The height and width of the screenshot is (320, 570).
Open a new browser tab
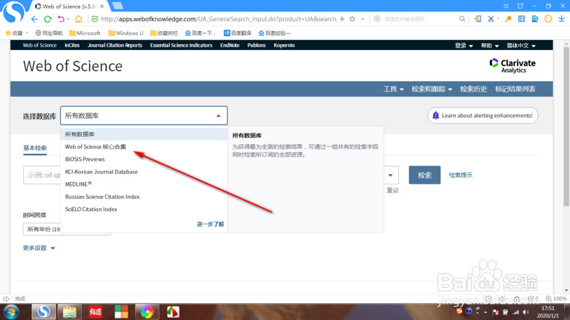[117, 6]
